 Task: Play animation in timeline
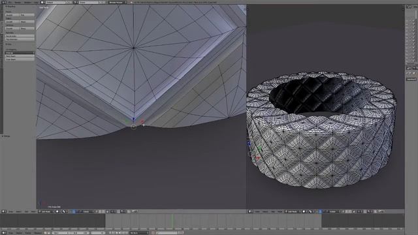[120, 233]
